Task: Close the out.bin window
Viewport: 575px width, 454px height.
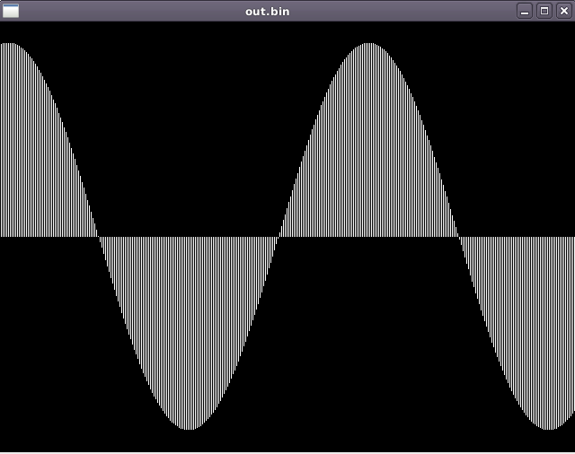Action: click(x=564, y=11)
